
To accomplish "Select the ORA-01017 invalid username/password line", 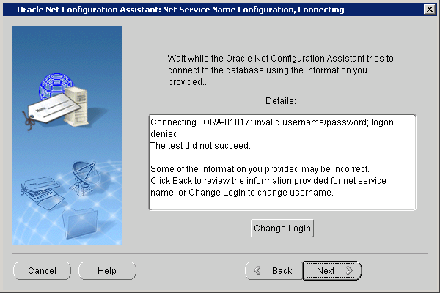I will pos(272,128).
